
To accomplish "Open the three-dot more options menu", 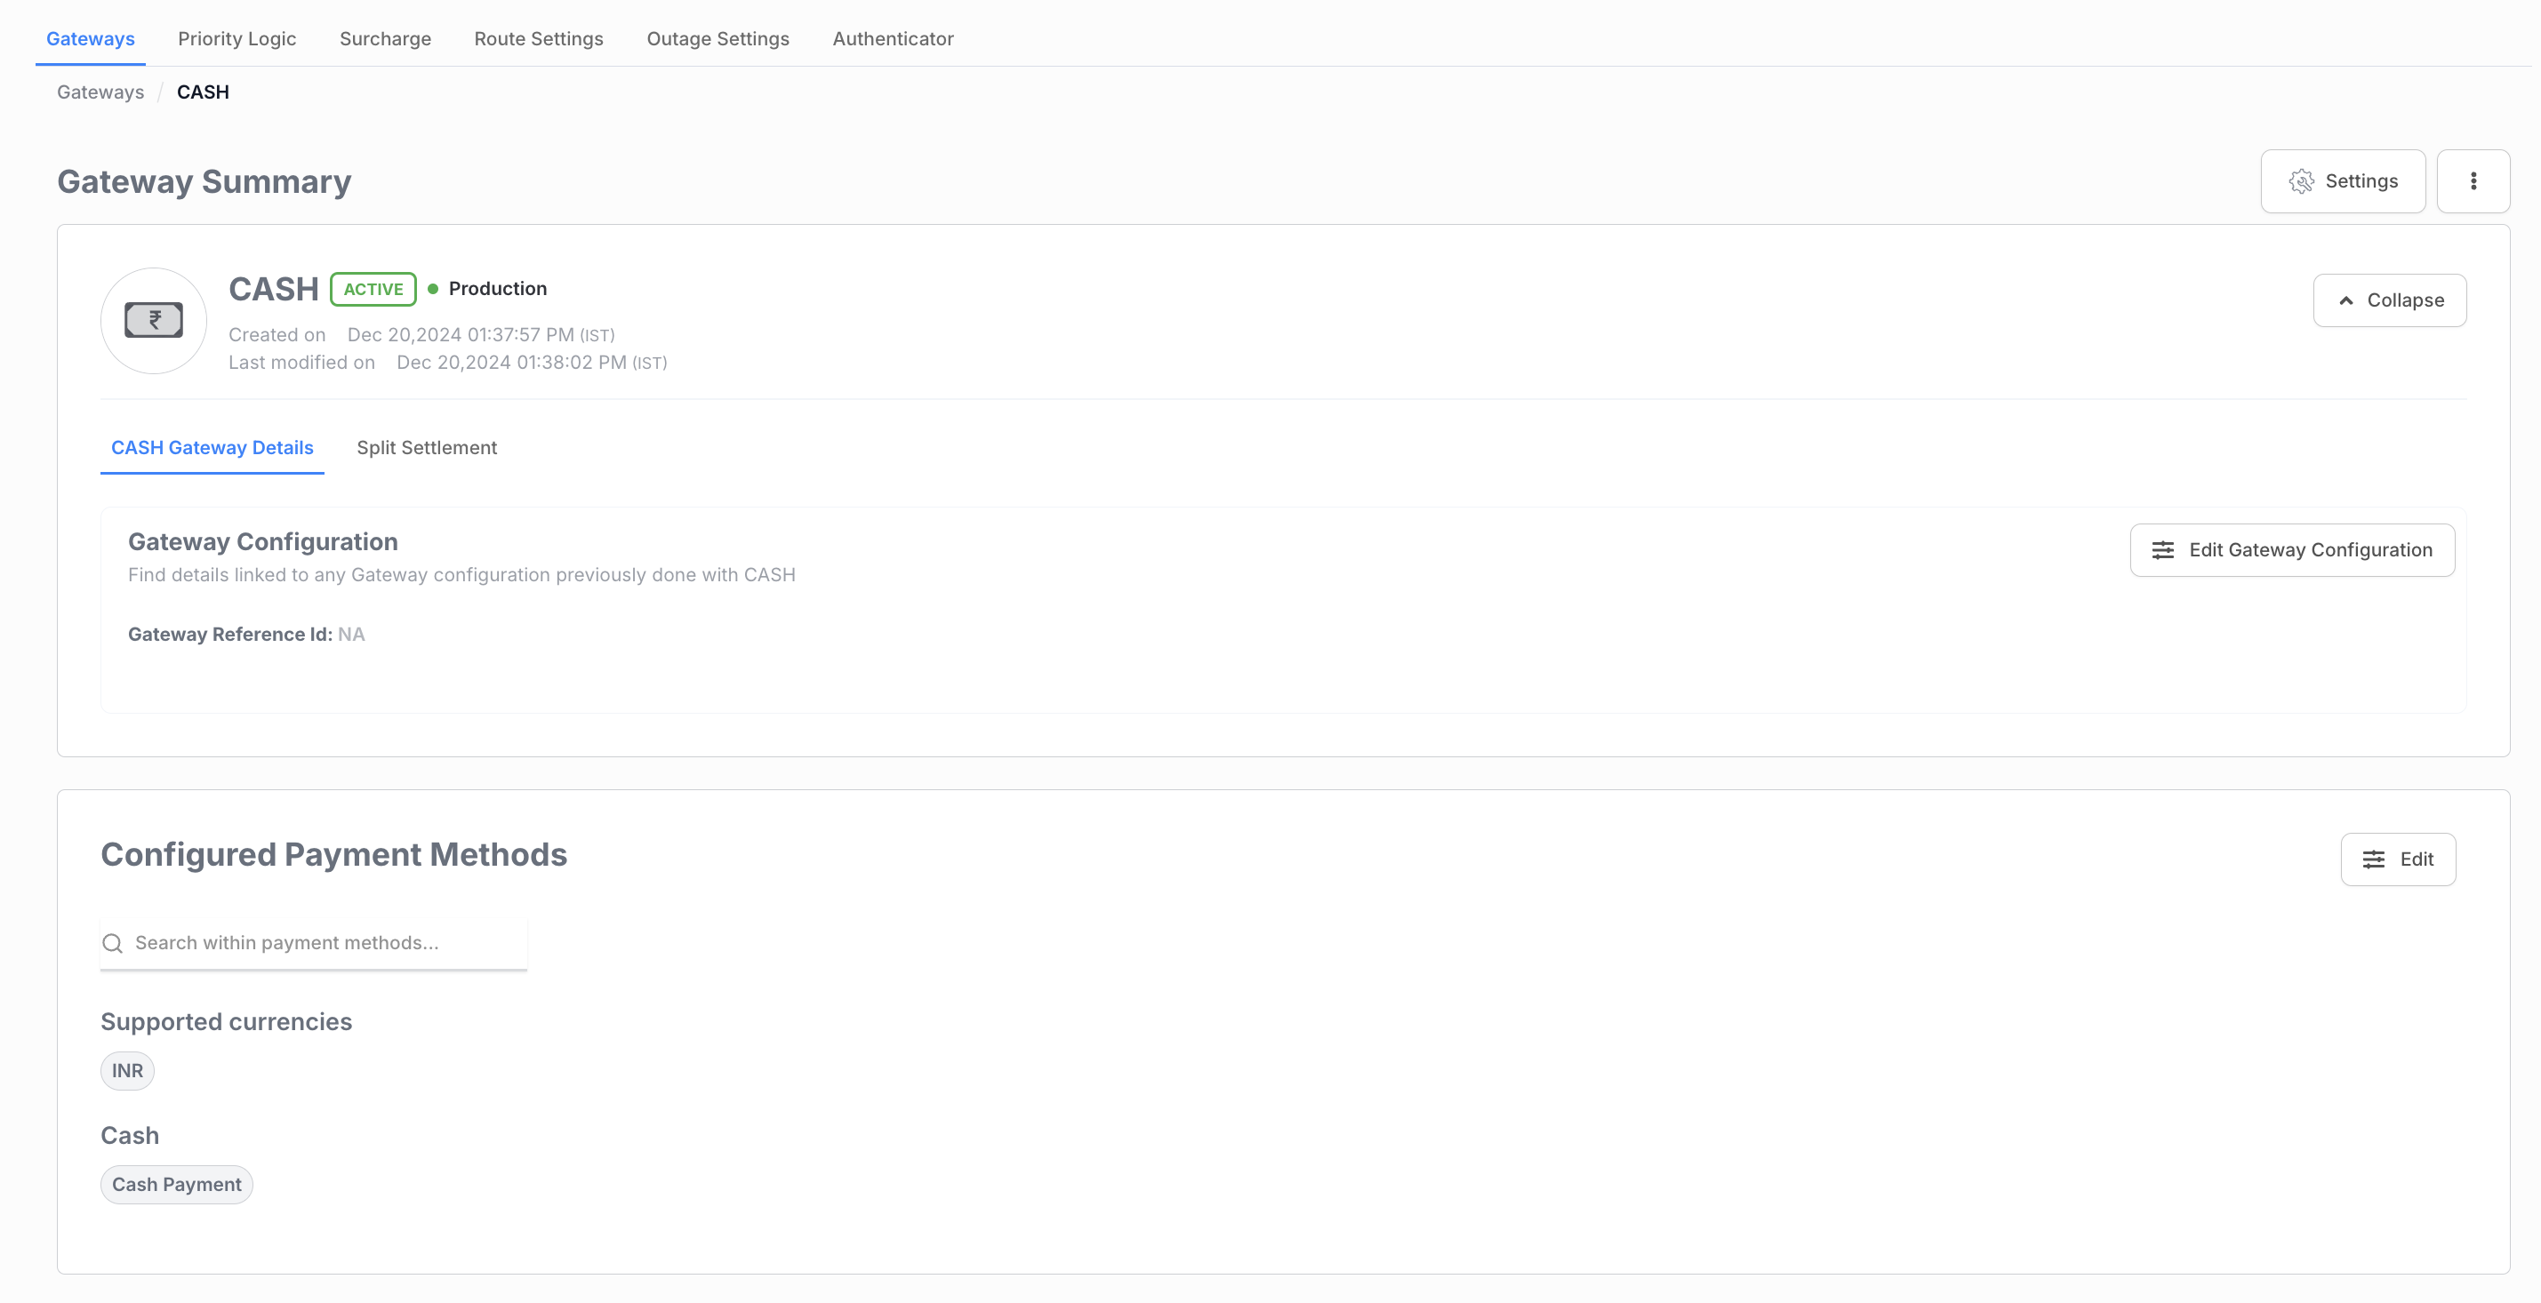I will (x=2473, y=181).
